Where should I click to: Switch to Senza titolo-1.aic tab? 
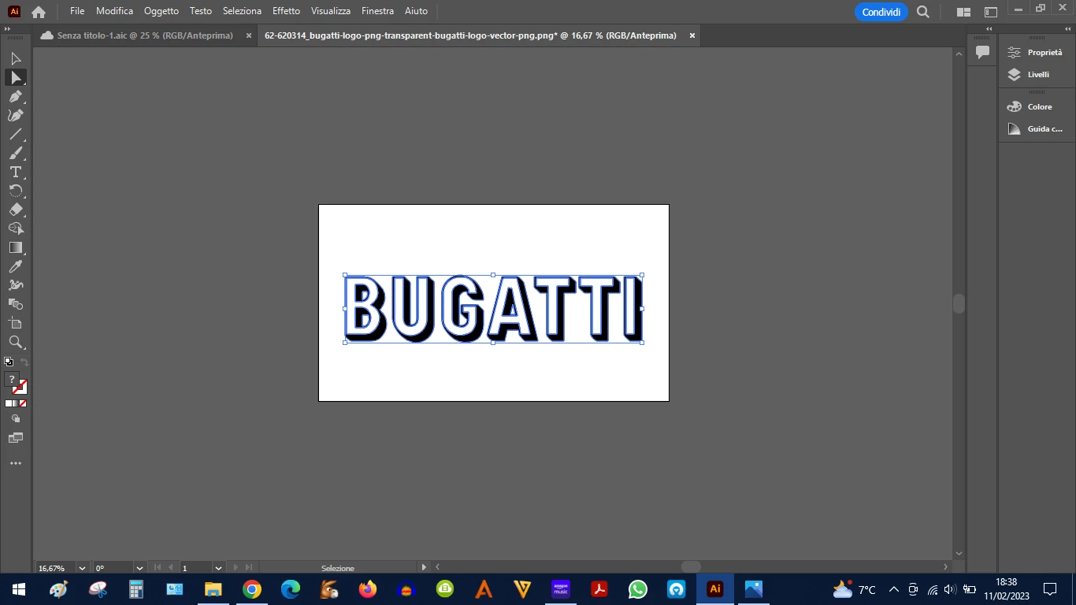coord(145,35)
